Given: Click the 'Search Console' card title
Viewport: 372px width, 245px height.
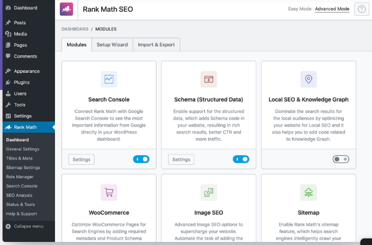Looking at the screenshot, I should (109, 100).
